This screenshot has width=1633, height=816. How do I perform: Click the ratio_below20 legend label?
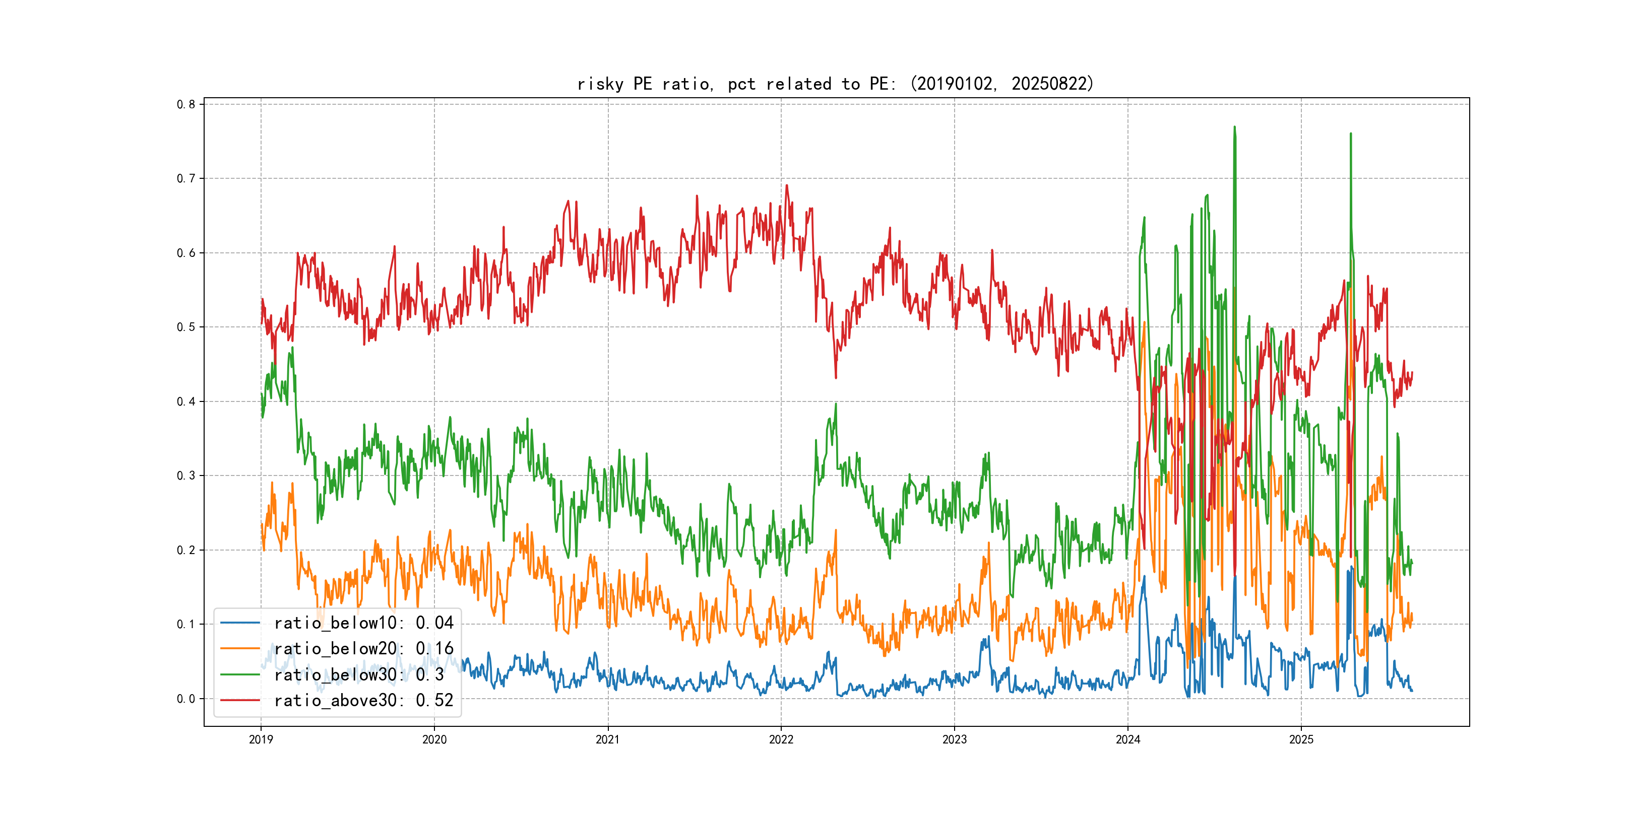point(363,649)
